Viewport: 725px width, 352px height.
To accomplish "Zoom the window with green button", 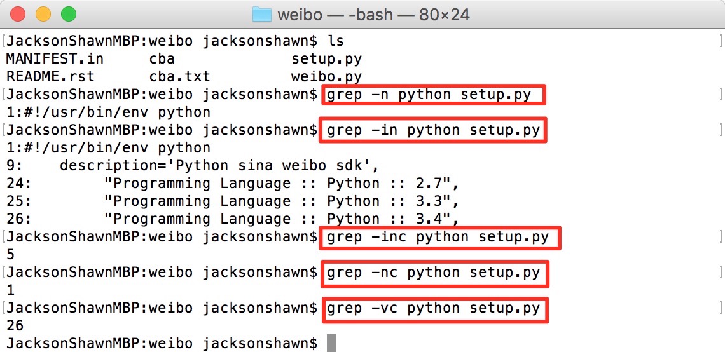I will tap(69, 15).
